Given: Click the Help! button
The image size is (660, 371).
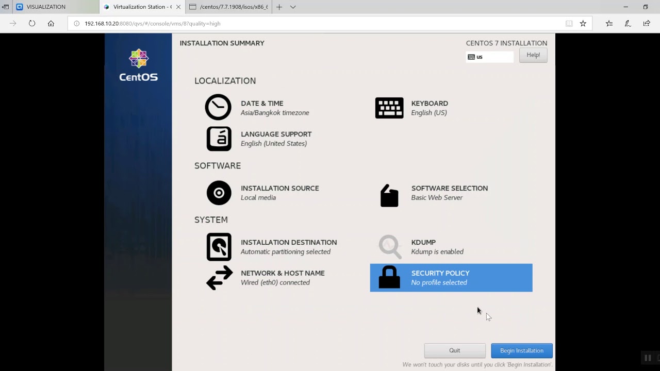Looking at the screenshot, I should pyautogui.click(x=533, y=55).
